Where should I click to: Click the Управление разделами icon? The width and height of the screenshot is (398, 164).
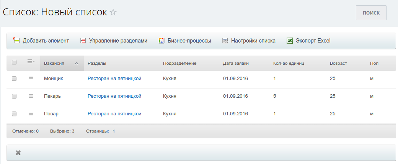83,41
